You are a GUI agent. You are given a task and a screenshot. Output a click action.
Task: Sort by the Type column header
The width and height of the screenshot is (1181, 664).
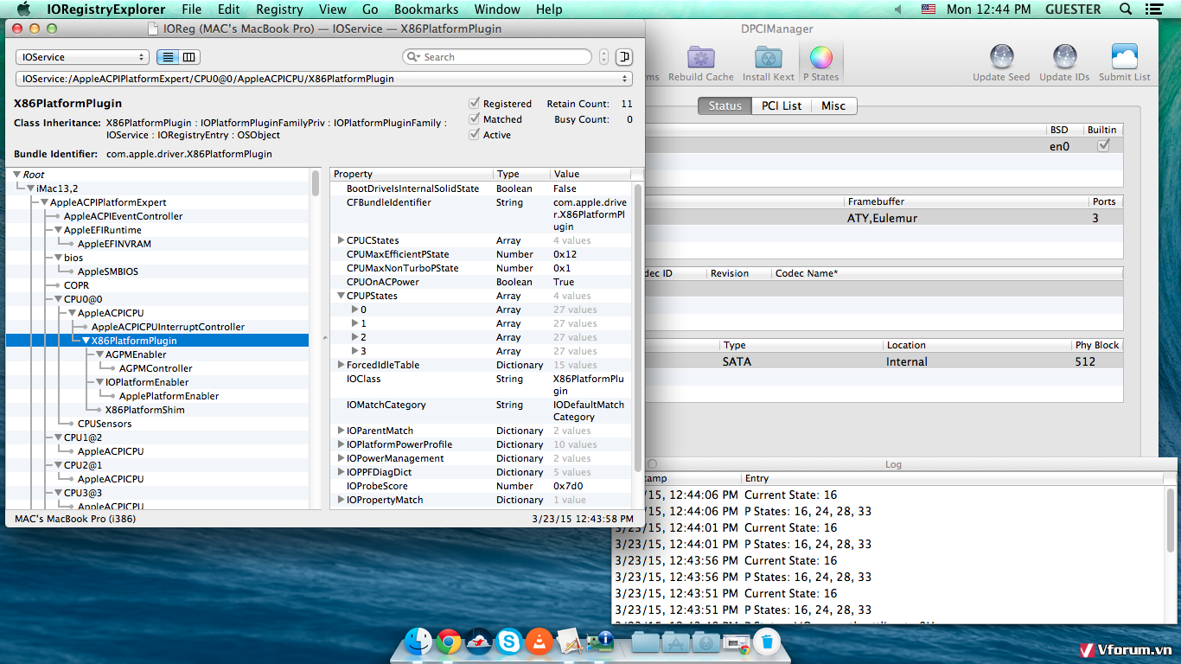tap(521, 174)
